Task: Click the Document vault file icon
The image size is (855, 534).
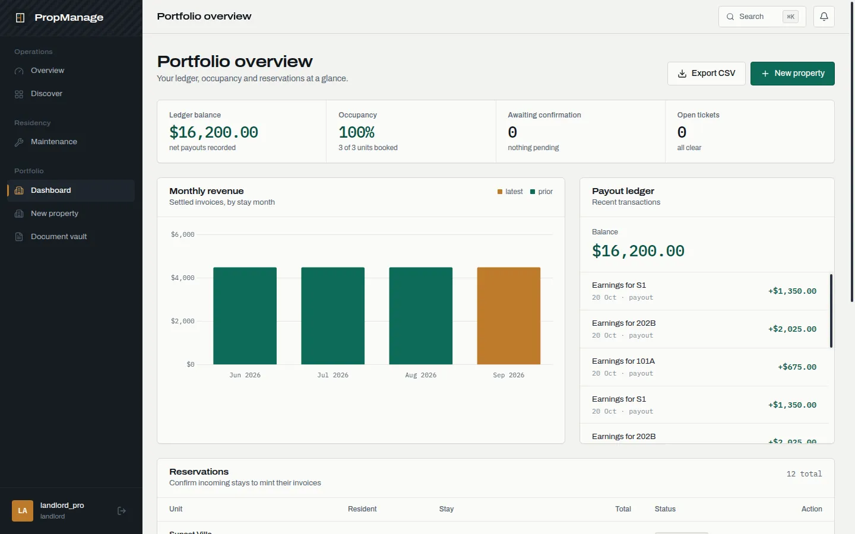Action: (x=19, y=237)
